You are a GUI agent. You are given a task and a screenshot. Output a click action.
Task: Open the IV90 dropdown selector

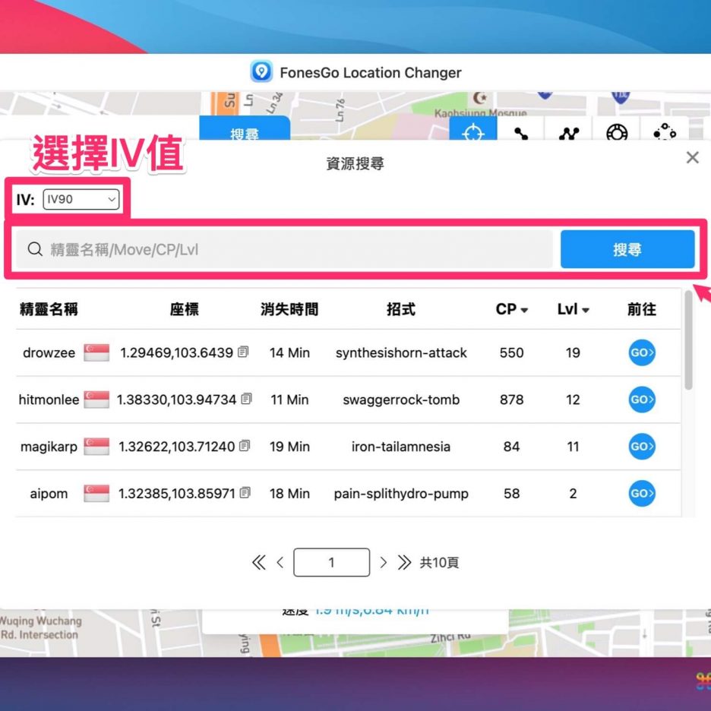pyautogui.click(x=81, y=200)
